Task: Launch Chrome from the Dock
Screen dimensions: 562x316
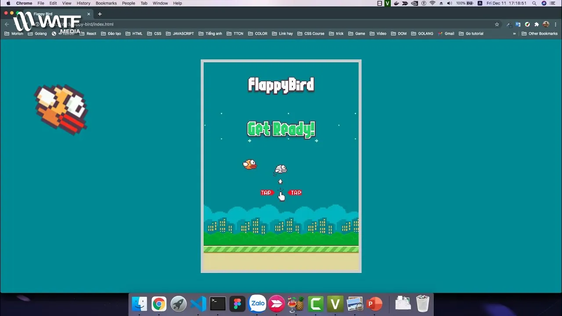Action: pos(159,304)
